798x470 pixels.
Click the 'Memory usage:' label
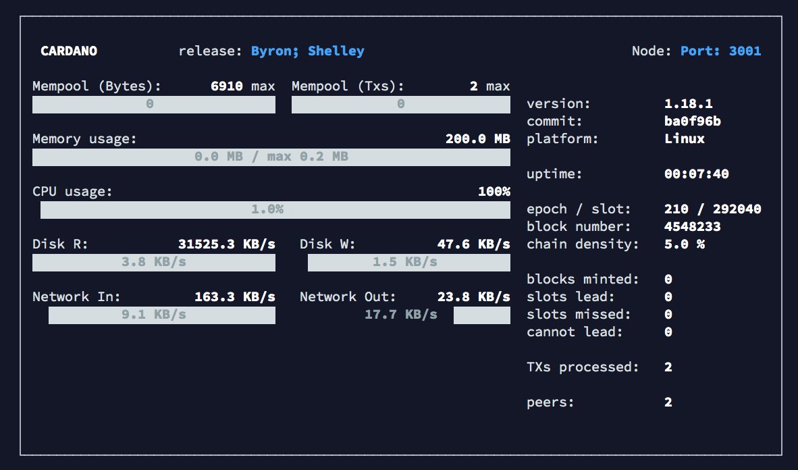(84, 139)
